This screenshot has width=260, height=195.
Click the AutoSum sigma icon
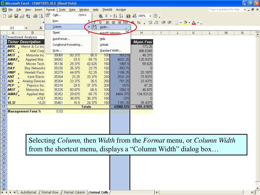click(106, 16)
